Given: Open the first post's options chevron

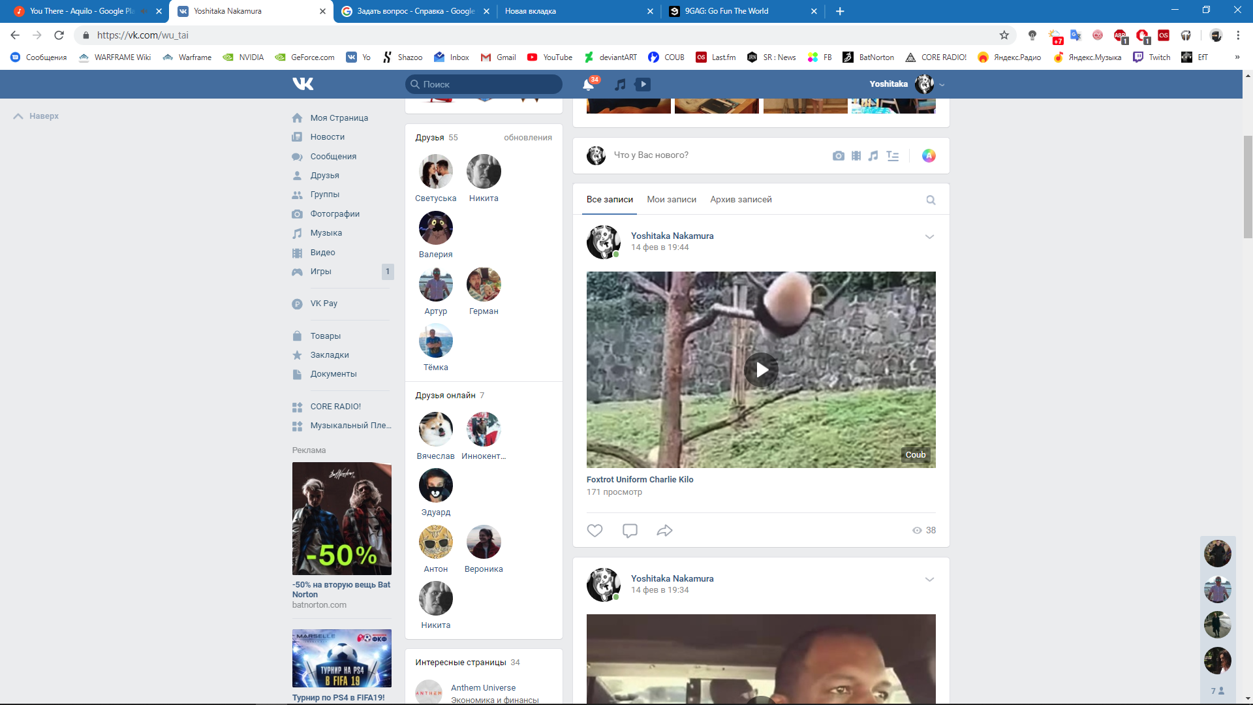Looking at the screenshot, I should click(929, 237).
